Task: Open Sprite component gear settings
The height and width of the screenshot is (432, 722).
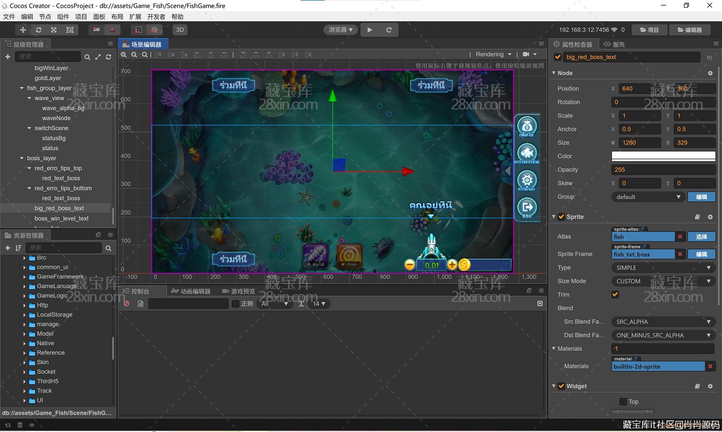Action: (x=710, y=217)
